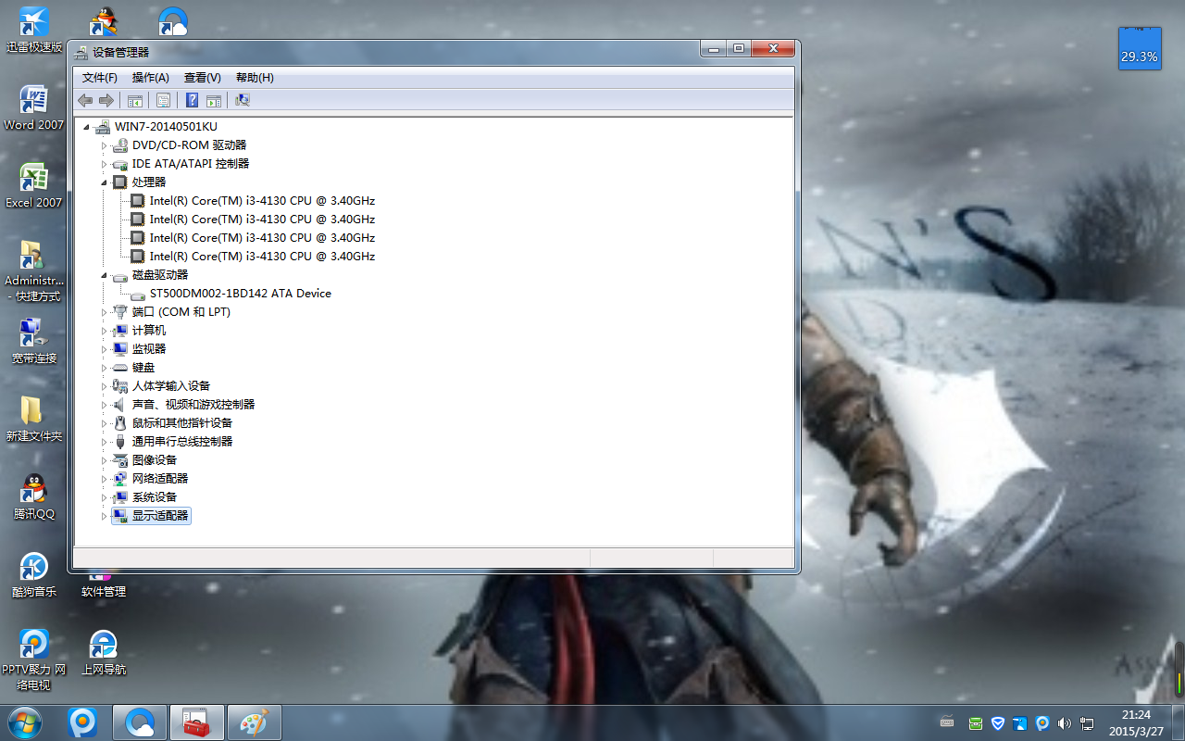Viewport: 1185px width, 741px height.
Task: Click the 宽带连接 desktop icon
Action: pyautogui.click(x=34, y=341)
